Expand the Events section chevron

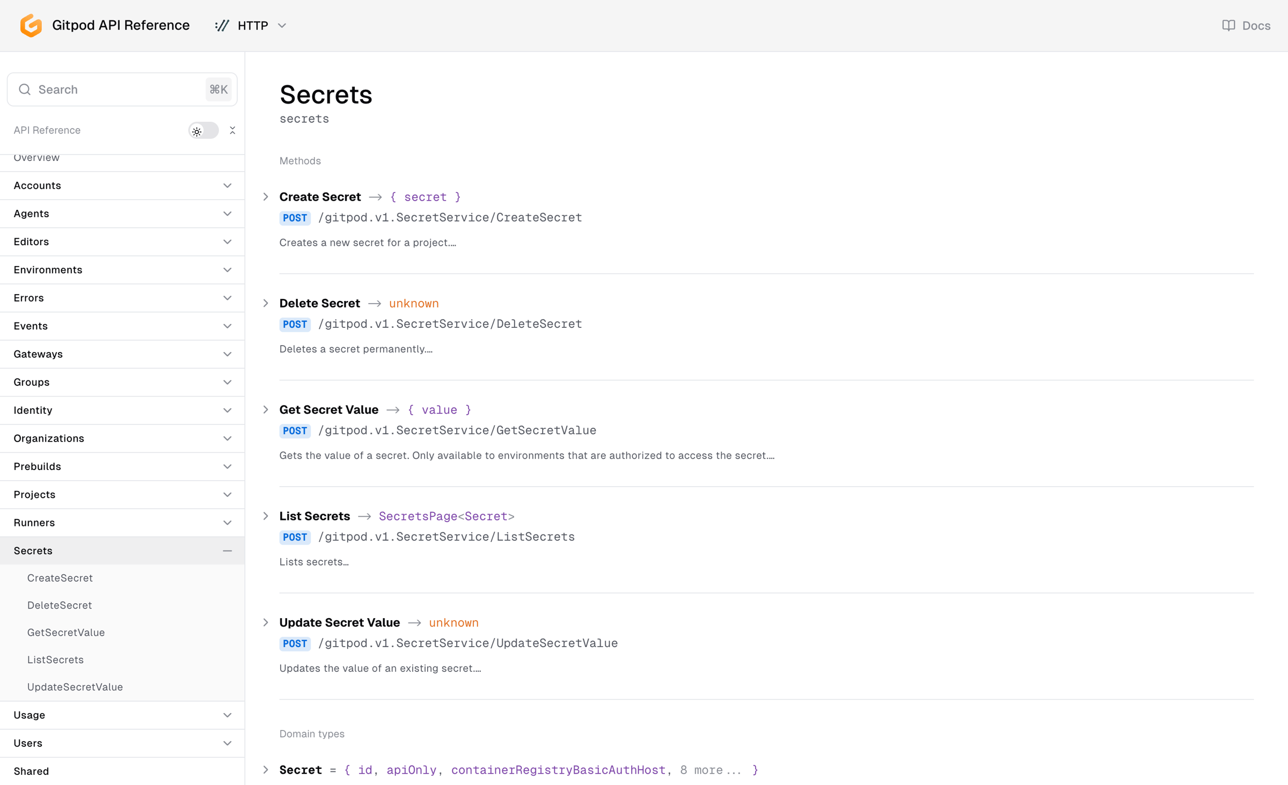click(x=227, y=326)
